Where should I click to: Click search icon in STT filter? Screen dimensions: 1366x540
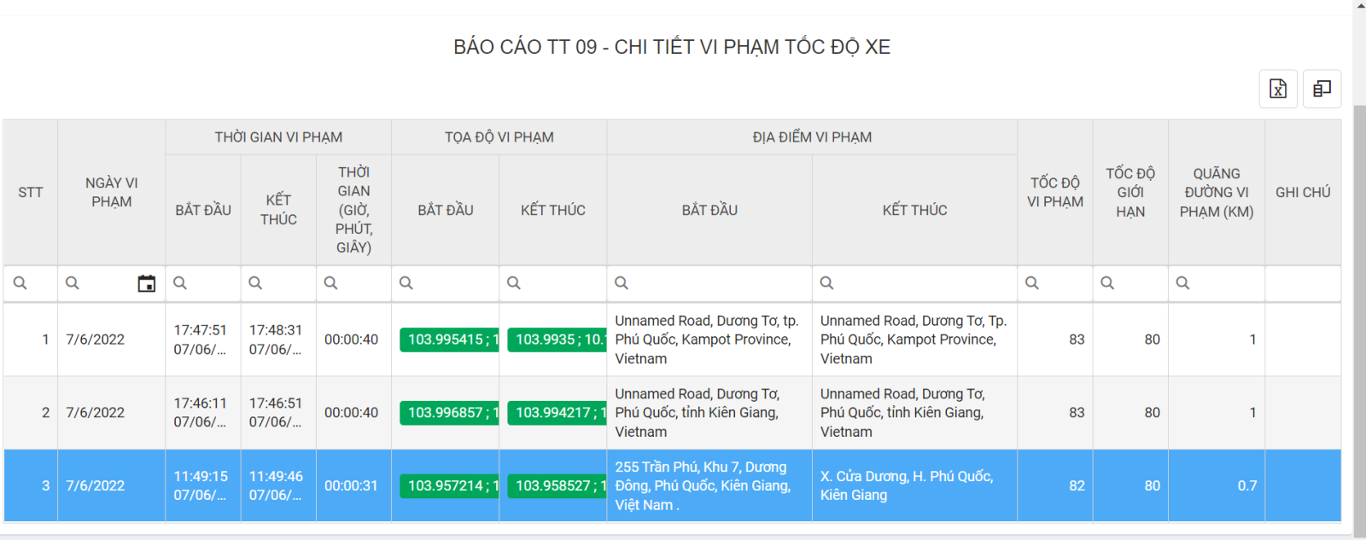coord(20,283)
